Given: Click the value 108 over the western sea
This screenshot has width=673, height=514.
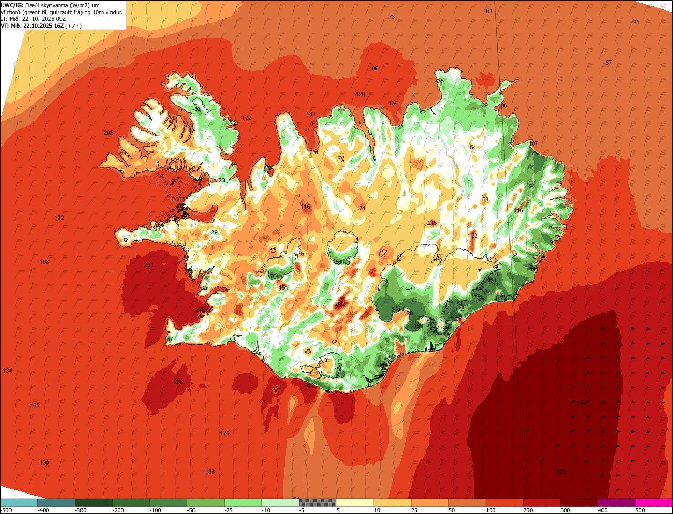Looking at the screenshot, I should (x=44, y=262).
